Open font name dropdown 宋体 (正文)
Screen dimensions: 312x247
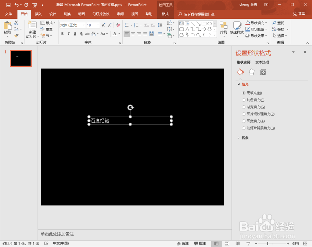coord(84,25)
